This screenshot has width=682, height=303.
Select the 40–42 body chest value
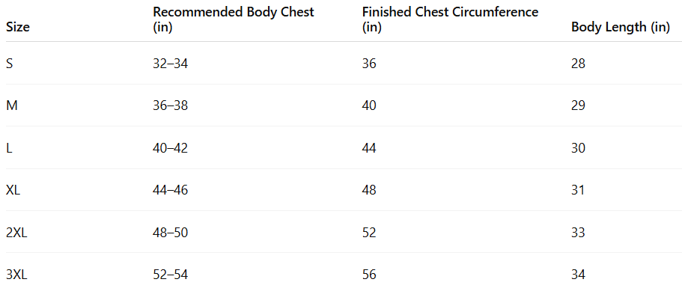point(171,148)
